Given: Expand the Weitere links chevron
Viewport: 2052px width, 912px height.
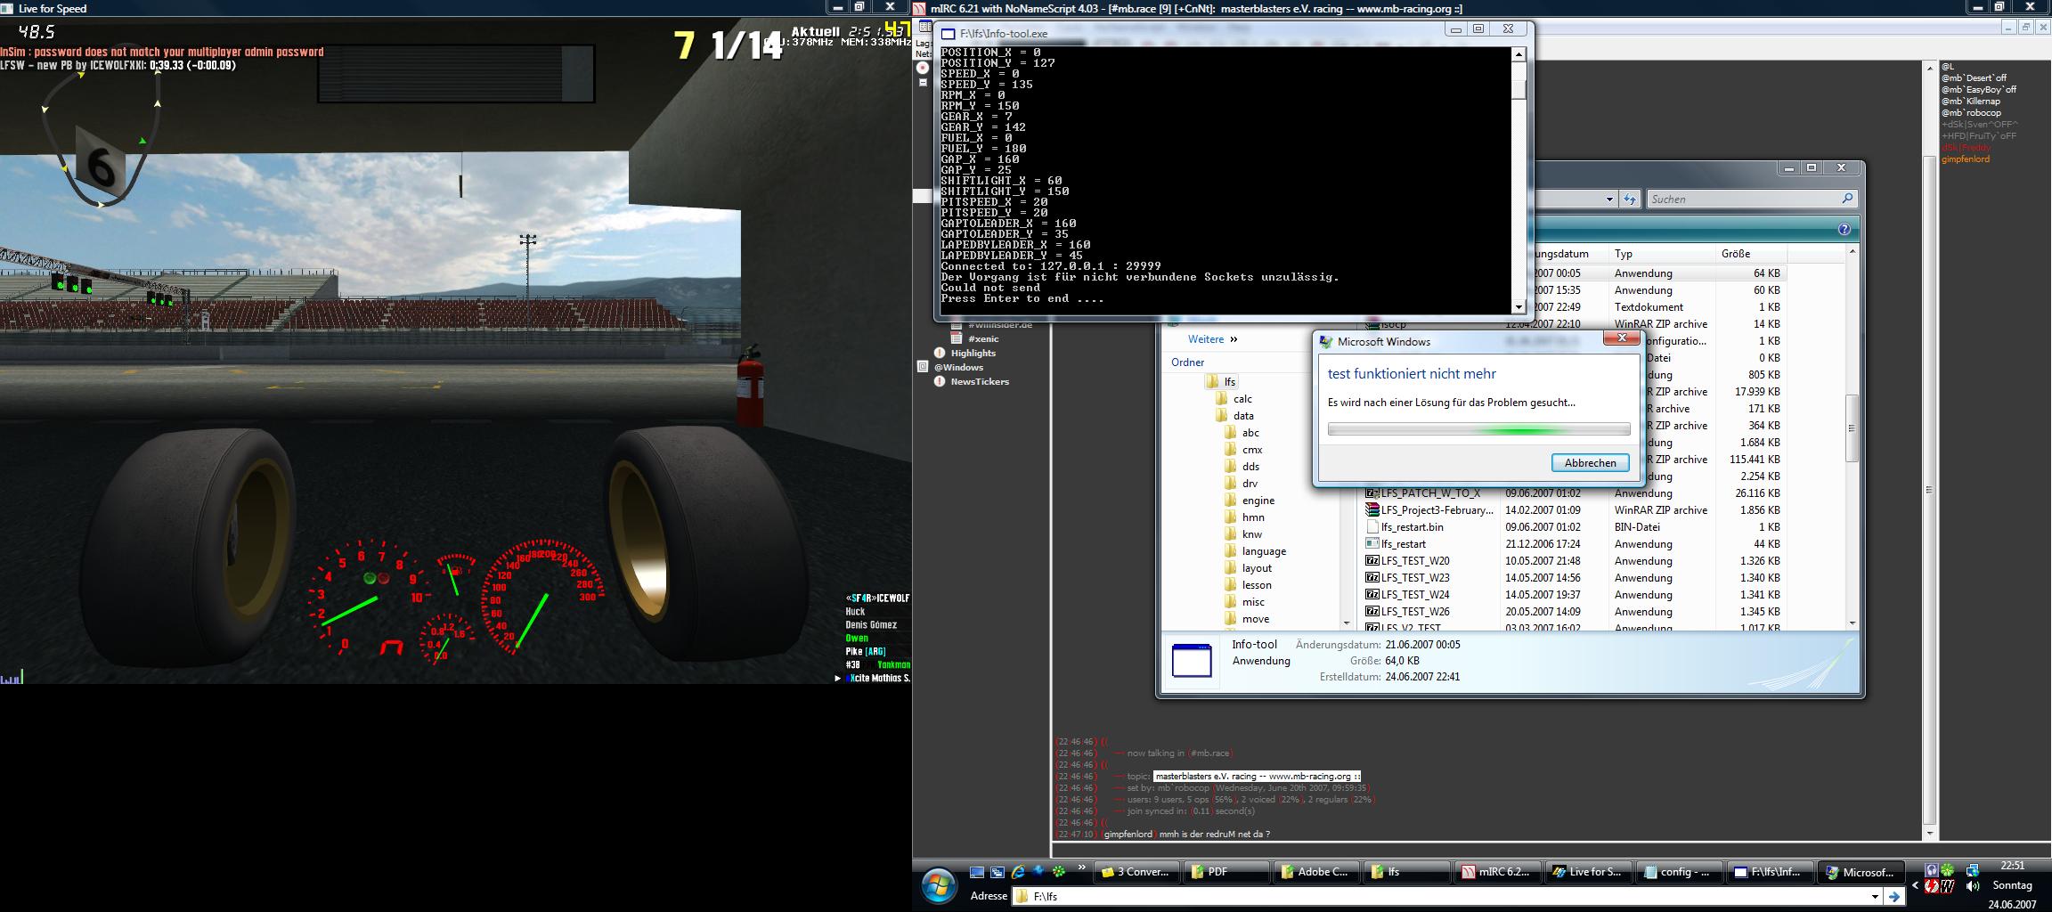Looking at the screenshot, I should click(x=1234, y=339).
